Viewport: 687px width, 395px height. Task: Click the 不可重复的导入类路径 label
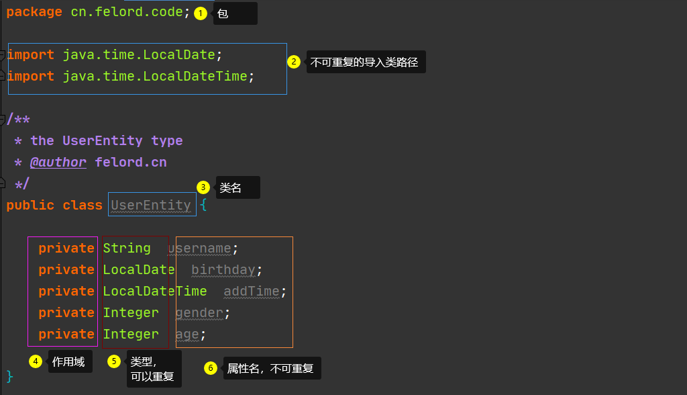click(x=366, y=62)
